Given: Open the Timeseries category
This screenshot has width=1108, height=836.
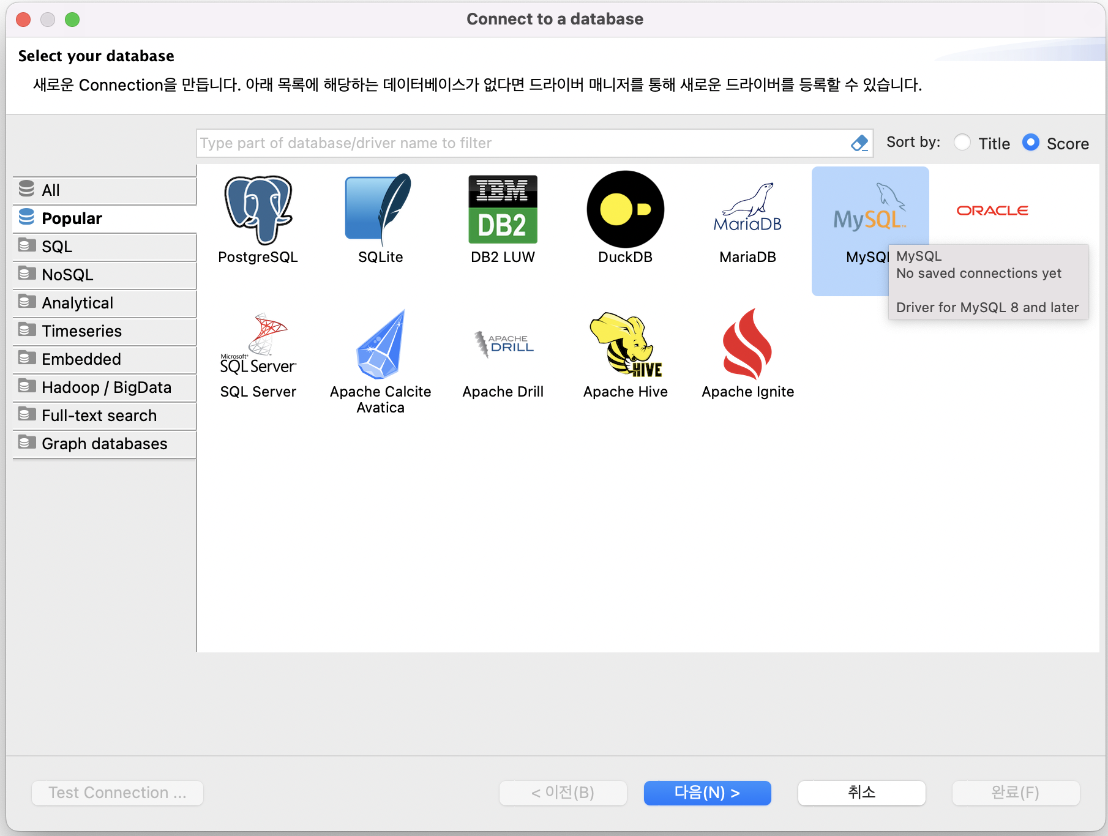Looking at the screenshot, I should pyautogui.click(x=104, y=331).
